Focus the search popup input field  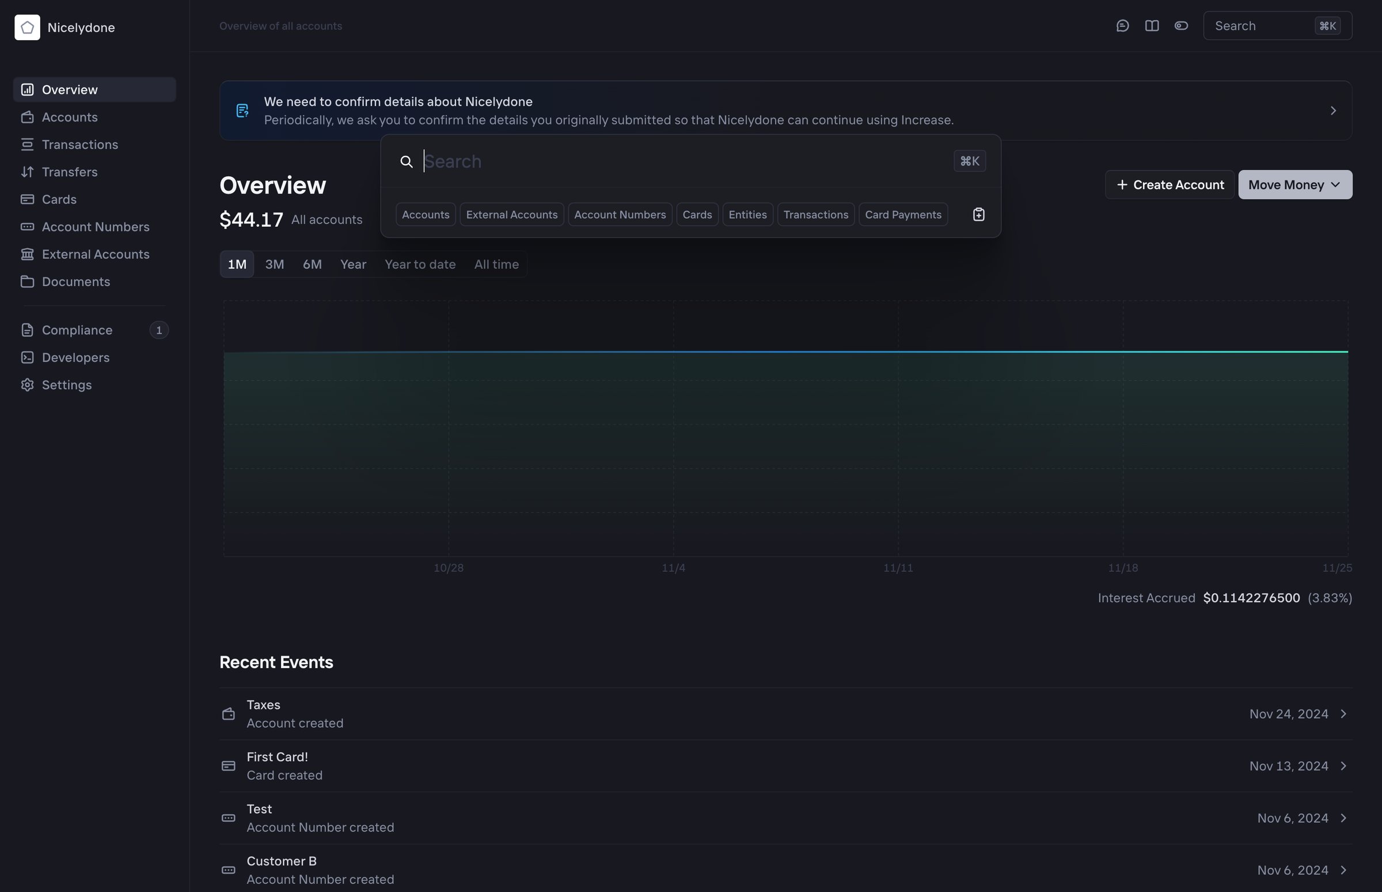(685, 162)
